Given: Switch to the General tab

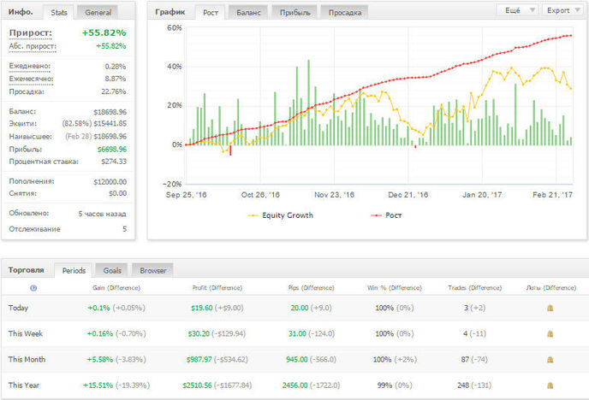Looking at the screenshot, I should pyautogui.click(x=98, y=12).
